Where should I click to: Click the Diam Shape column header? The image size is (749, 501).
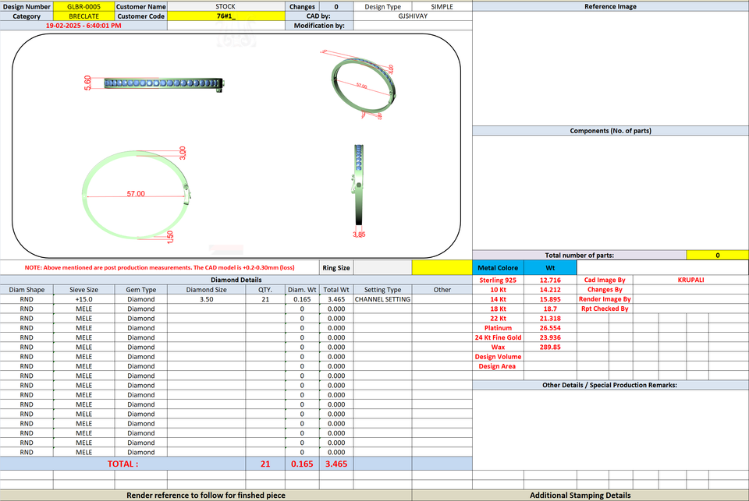tap(27, 290)
